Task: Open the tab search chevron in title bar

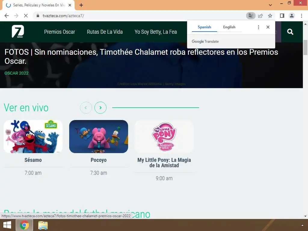Action: 270,5
